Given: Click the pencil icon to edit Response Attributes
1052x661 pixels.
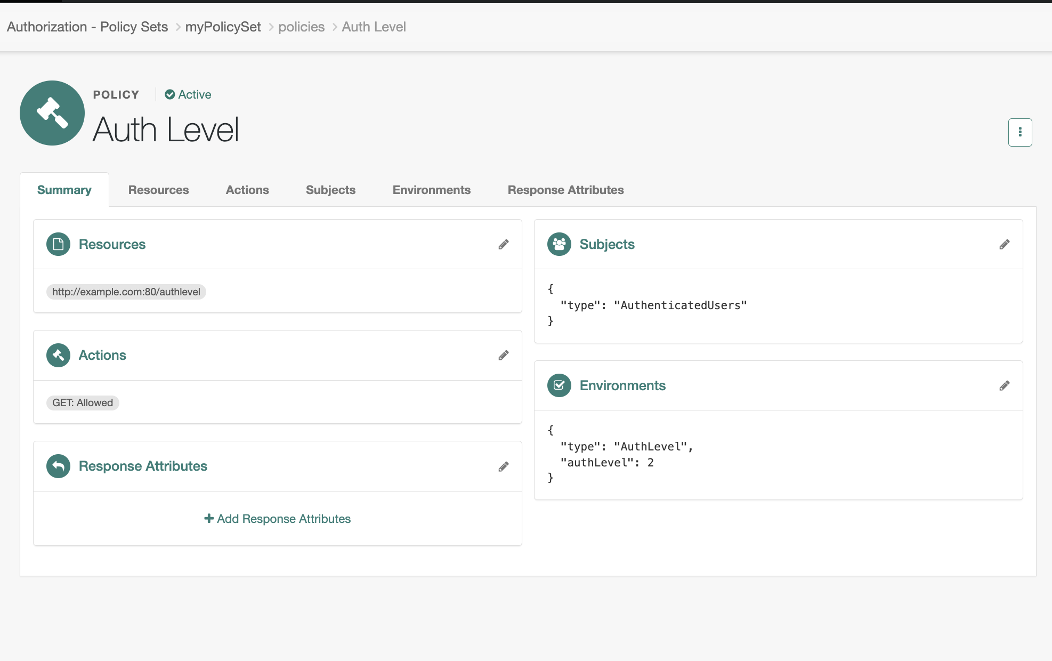Looking at the screenshot, I should [504, 466].
